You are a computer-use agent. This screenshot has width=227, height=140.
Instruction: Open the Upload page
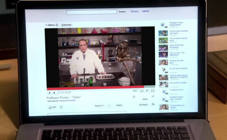(145, 11)
